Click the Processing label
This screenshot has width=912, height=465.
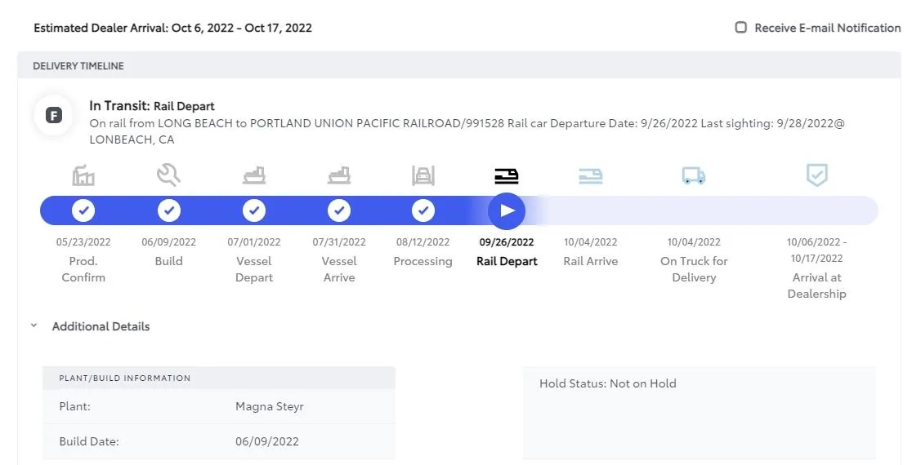pos(422,261)
